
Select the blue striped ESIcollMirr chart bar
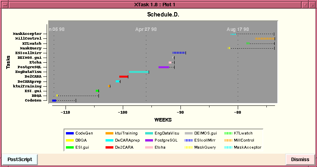pyautogui.click(x=179, y=53)
